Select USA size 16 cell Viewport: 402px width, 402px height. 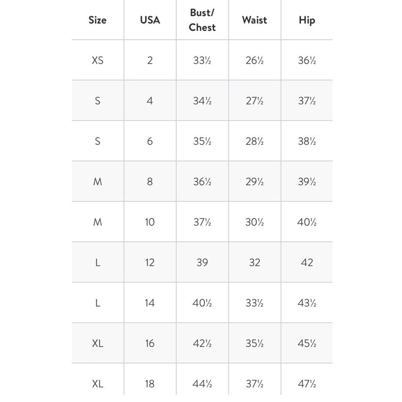pos(150,343)
